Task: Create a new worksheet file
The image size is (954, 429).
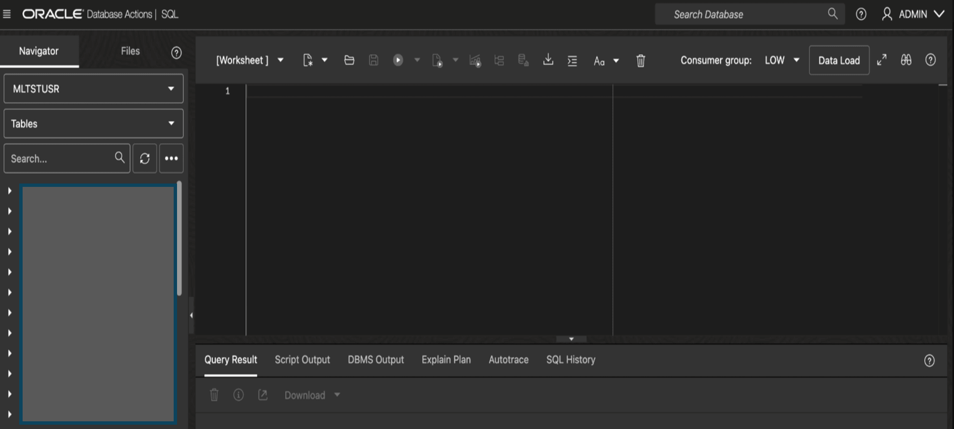Action: pos(307,60)
